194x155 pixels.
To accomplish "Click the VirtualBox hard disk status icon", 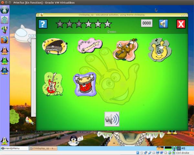I will 138,153.
